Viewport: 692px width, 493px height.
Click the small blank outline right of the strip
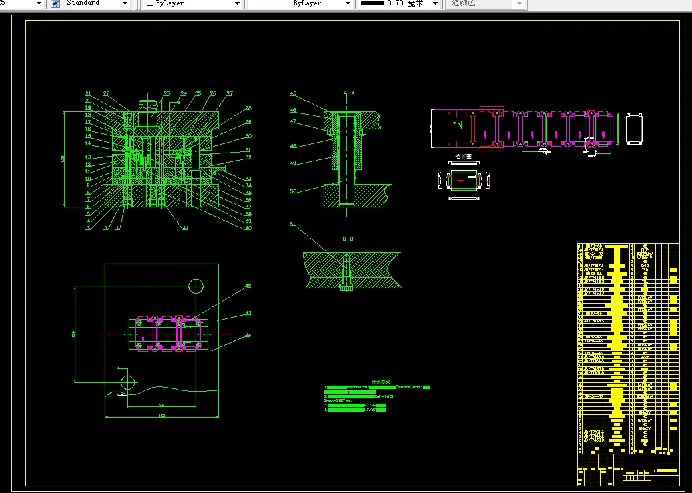pos(634,128)
